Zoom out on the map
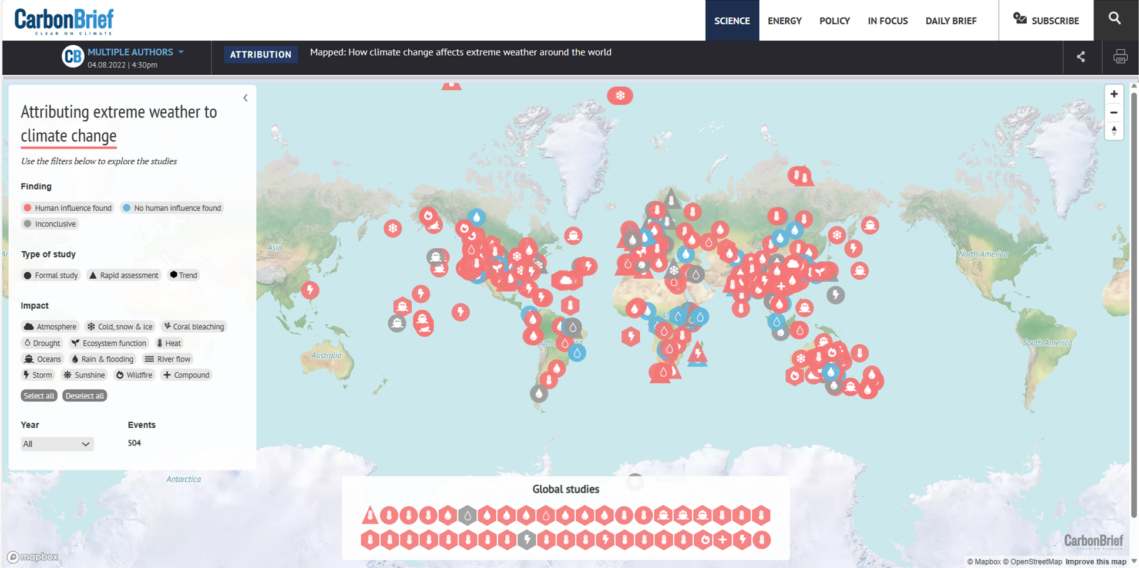 click(1114, 113)
